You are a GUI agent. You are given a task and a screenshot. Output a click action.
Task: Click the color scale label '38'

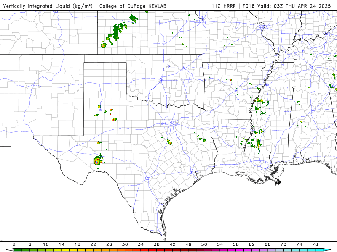pos(157,244)
